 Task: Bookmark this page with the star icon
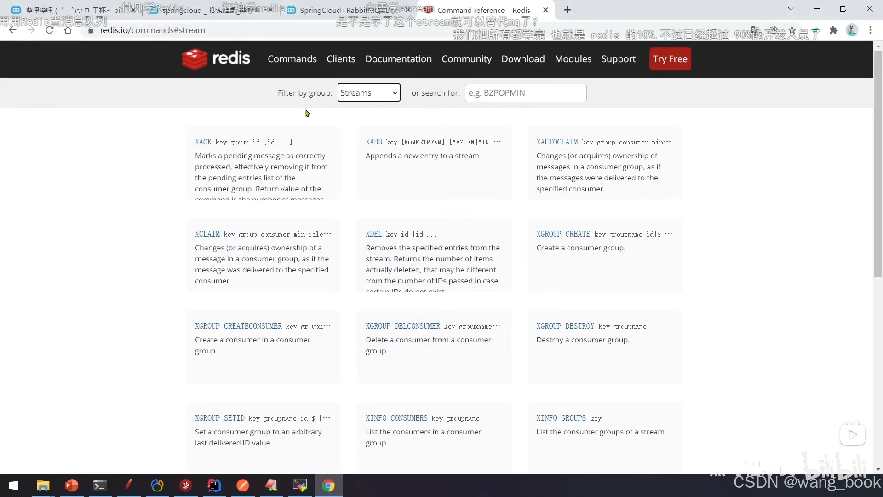(792, 30)
